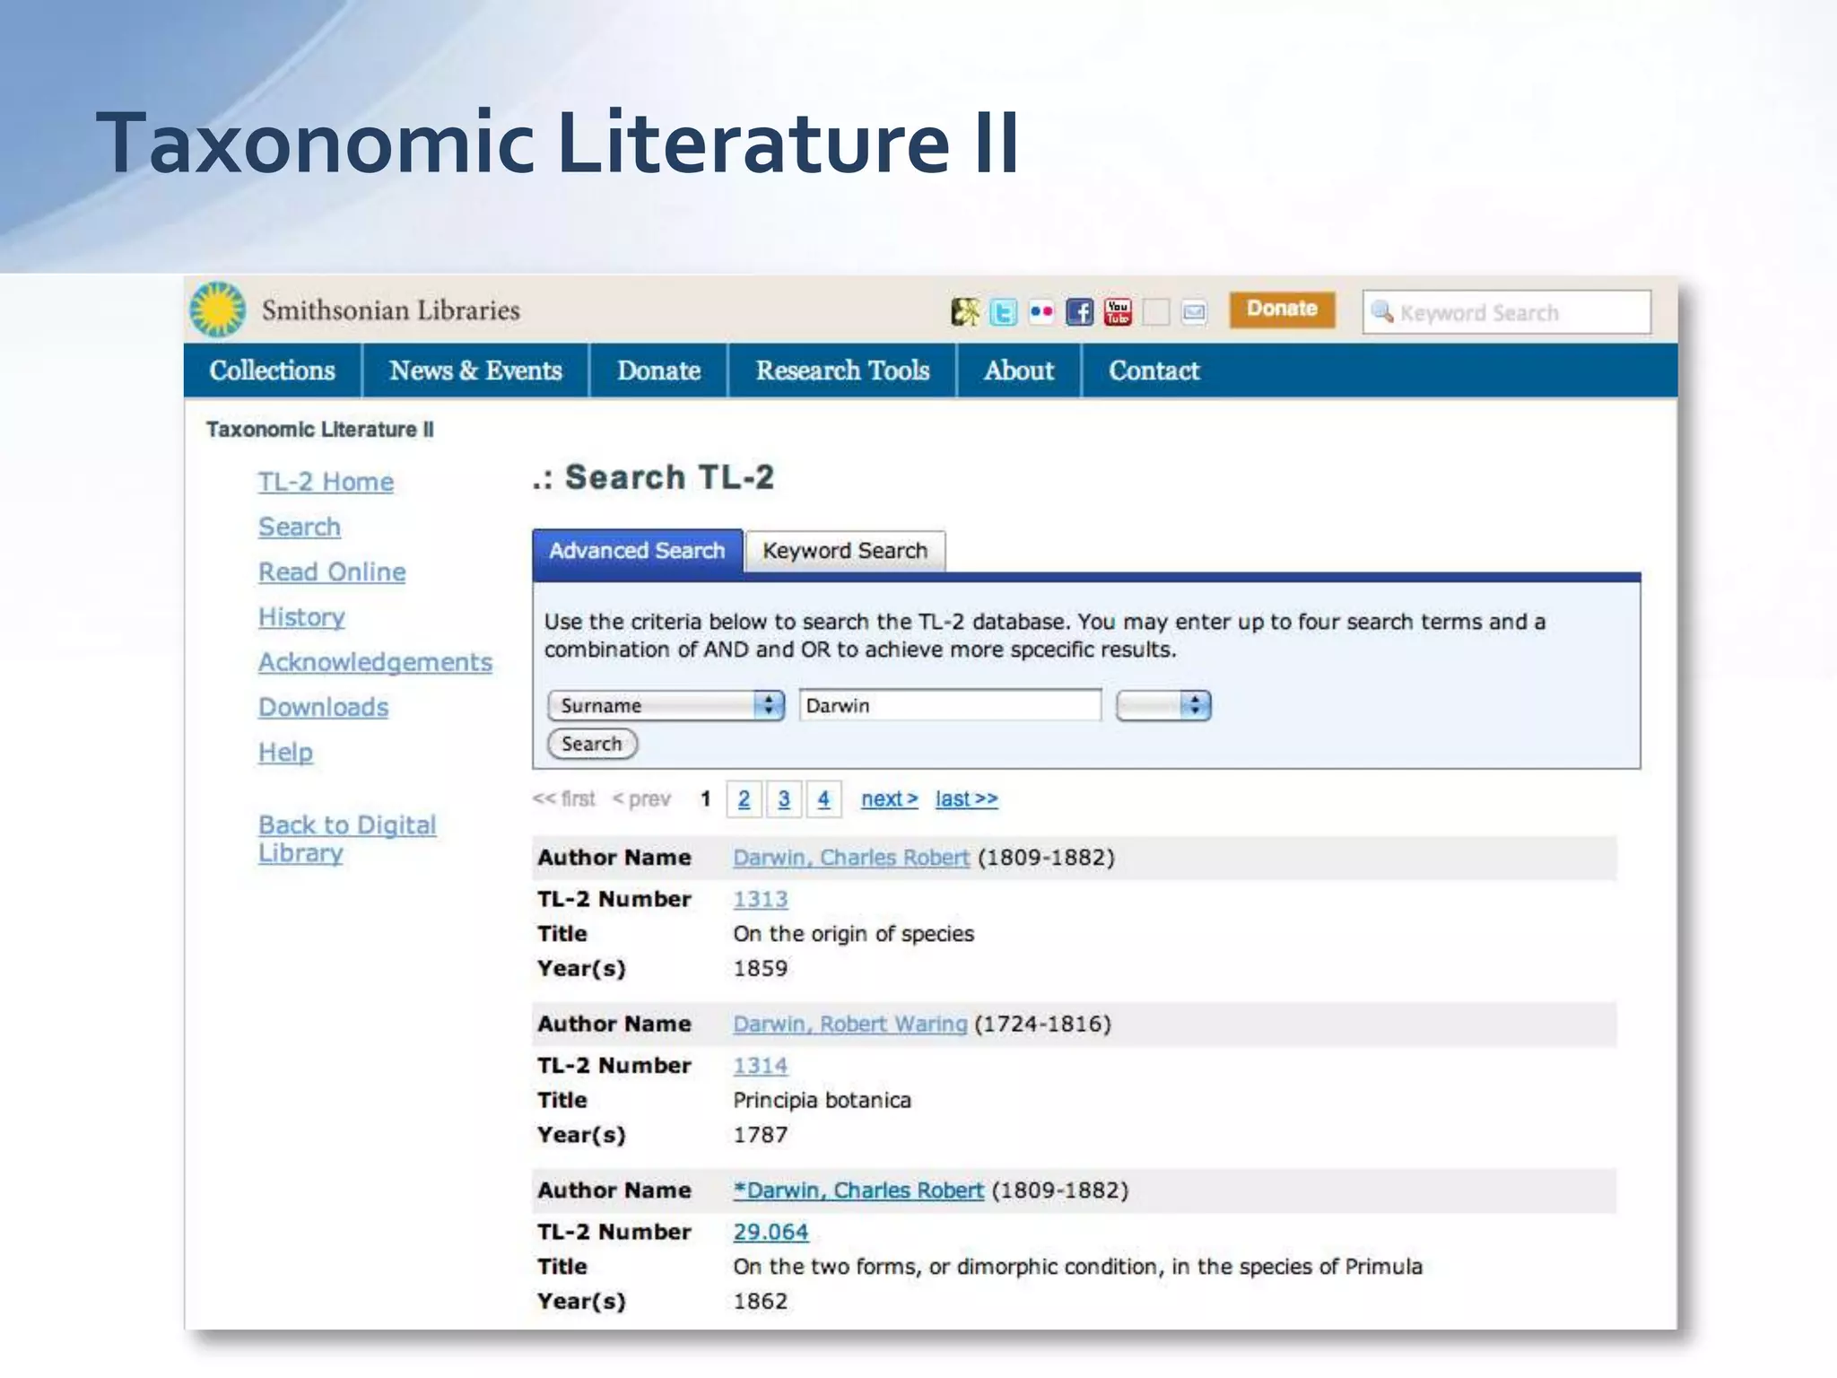Click title 'On the origin of species'
Viewport: 1837px width, 1378px height.
[853, 934]
